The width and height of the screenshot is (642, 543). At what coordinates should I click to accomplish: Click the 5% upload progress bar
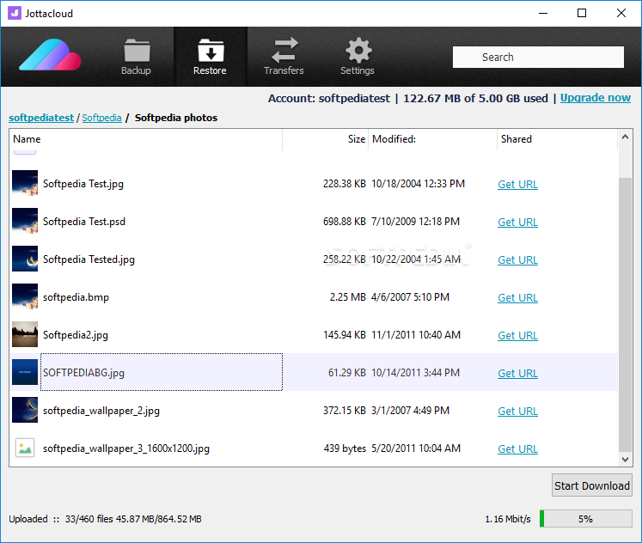pyautogui.click(x=585, y=519)
